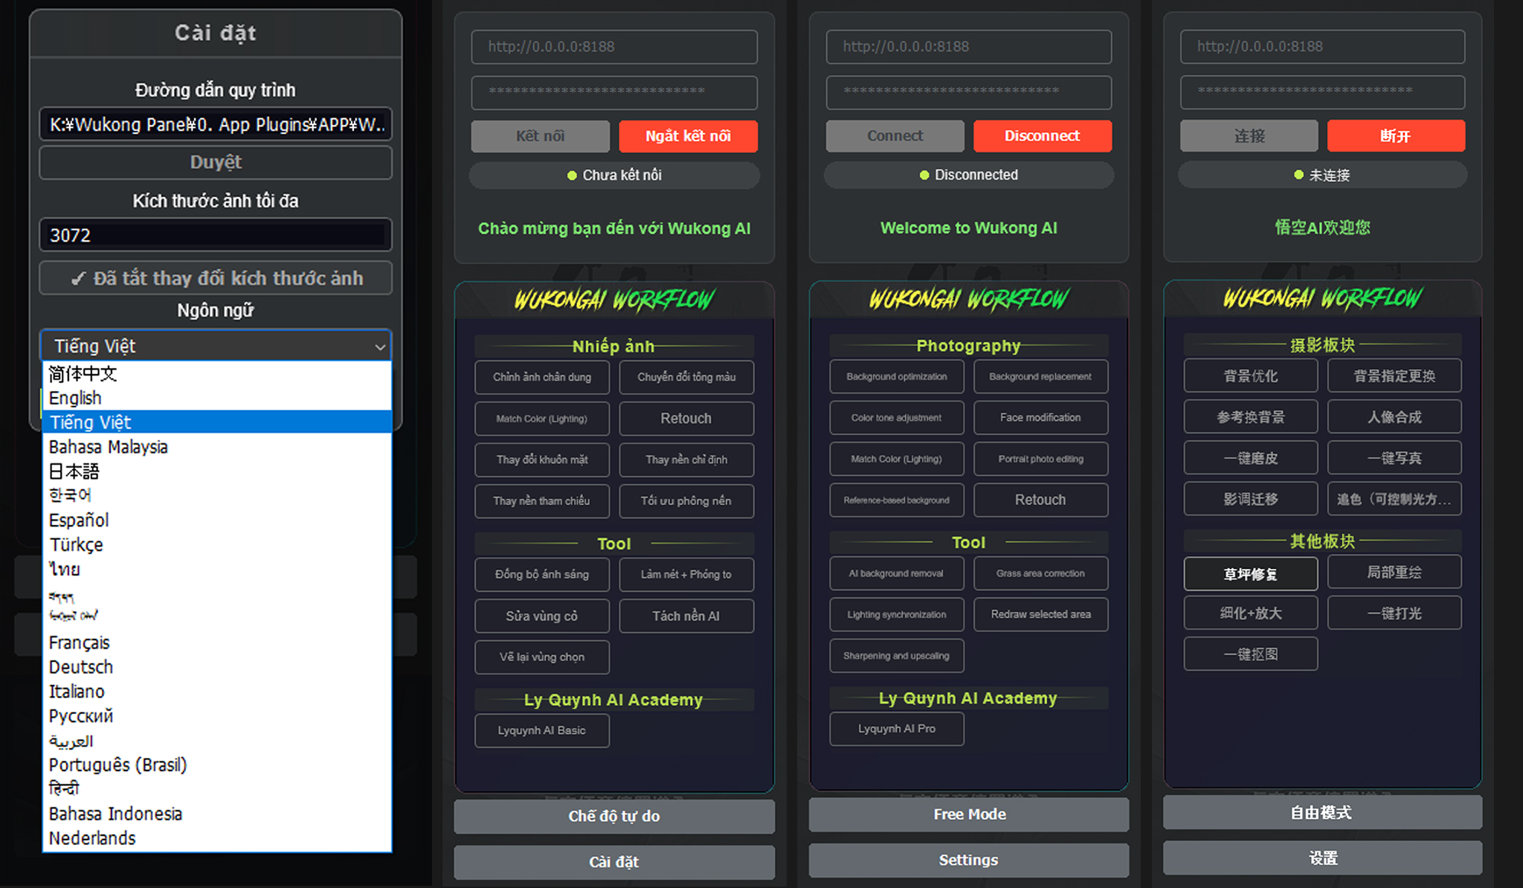This screenshot has height=888, width=1523.
Task: Toggle Đã tắt thay đổi kích thước ảnh
Action: (216, 278)
